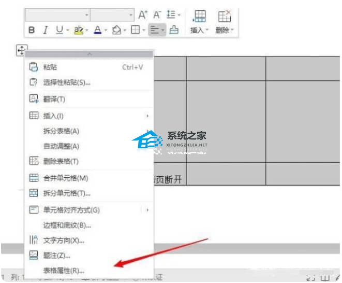Viewport: 342px width, 283px height.
Task: Open the font size combo box
Action: click(x=112, y=15)
